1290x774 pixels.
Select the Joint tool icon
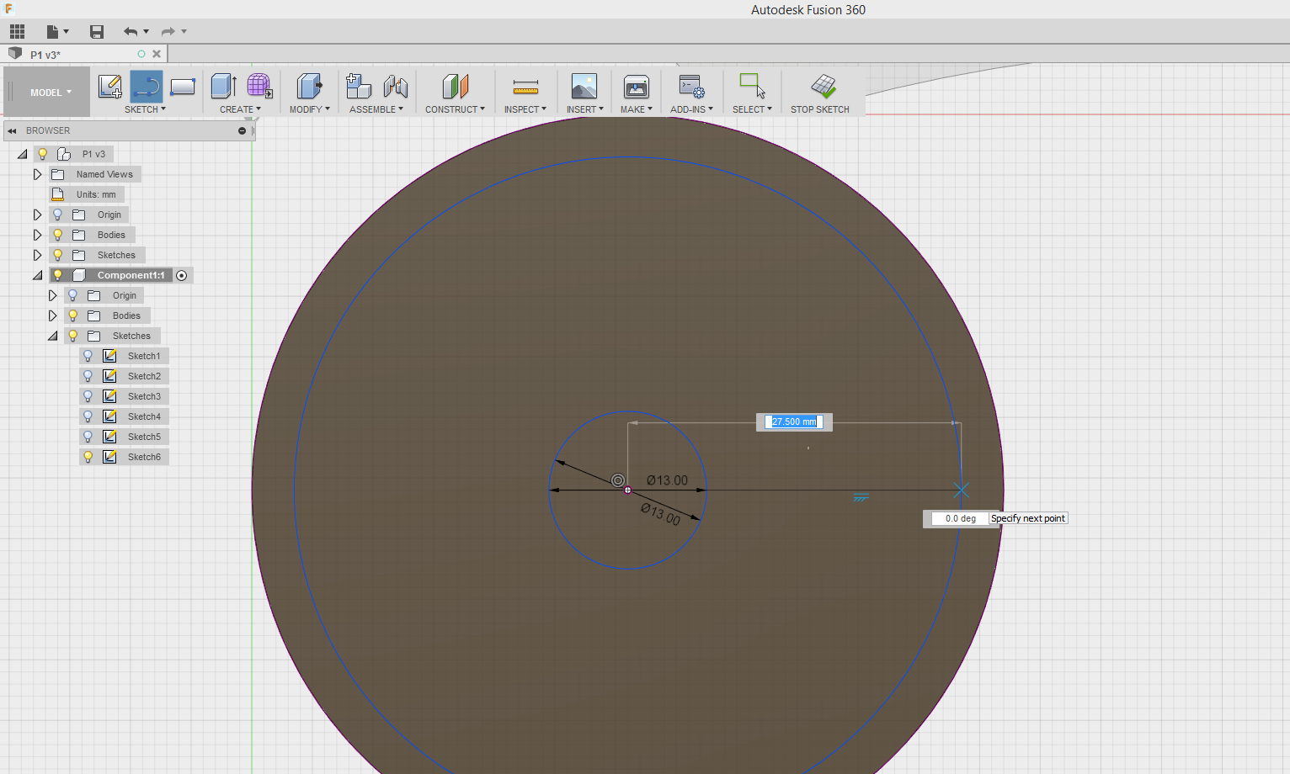[395, 86]
